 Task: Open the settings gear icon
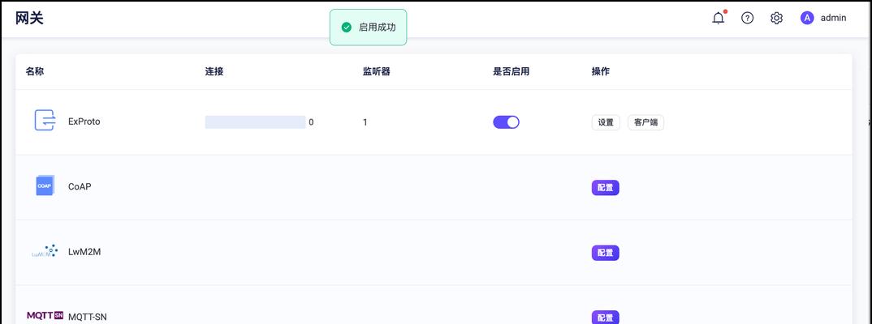click(776, 18)
